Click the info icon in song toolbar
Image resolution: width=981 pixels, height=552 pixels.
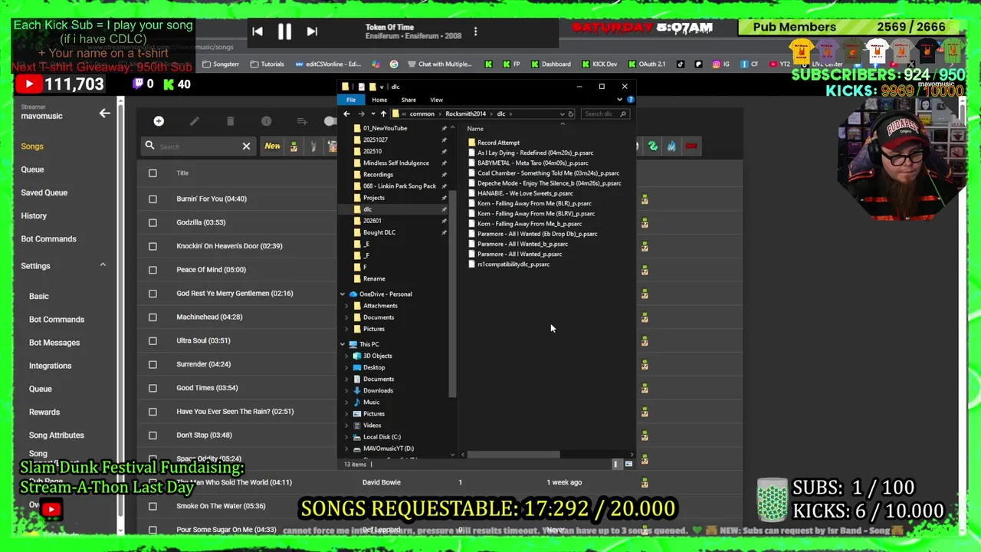(266, 121)
